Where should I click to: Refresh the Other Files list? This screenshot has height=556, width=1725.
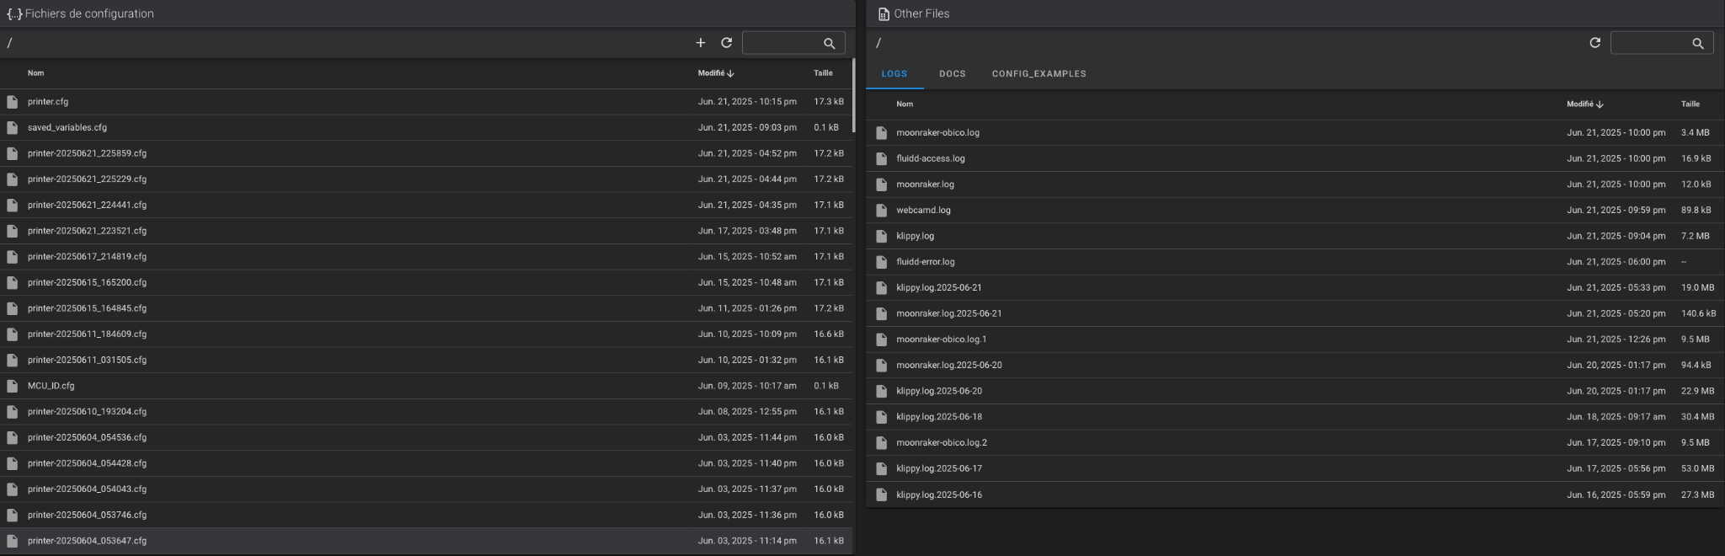(x=1594, y=43)
